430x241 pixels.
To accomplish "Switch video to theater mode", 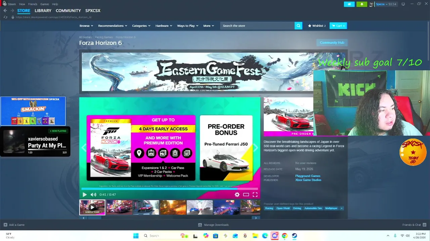I will [246, 194].
